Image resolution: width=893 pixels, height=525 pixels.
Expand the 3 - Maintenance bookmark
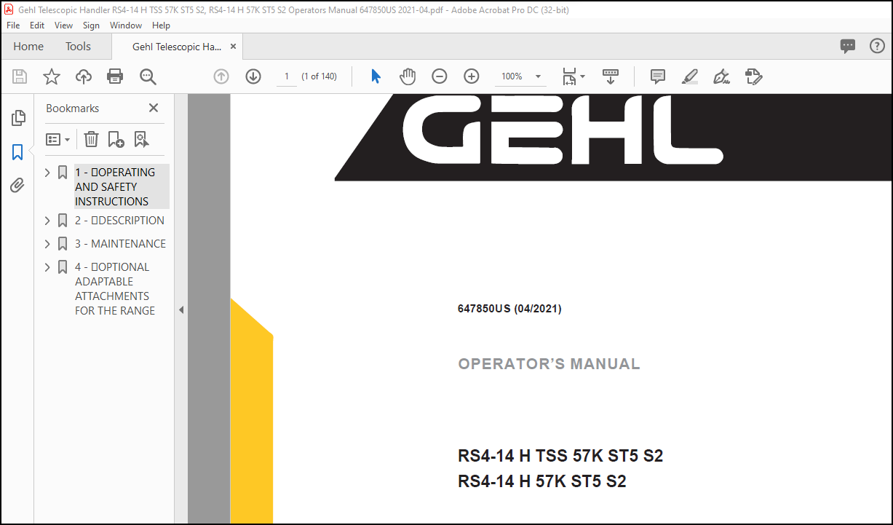[x=48, y=244]
